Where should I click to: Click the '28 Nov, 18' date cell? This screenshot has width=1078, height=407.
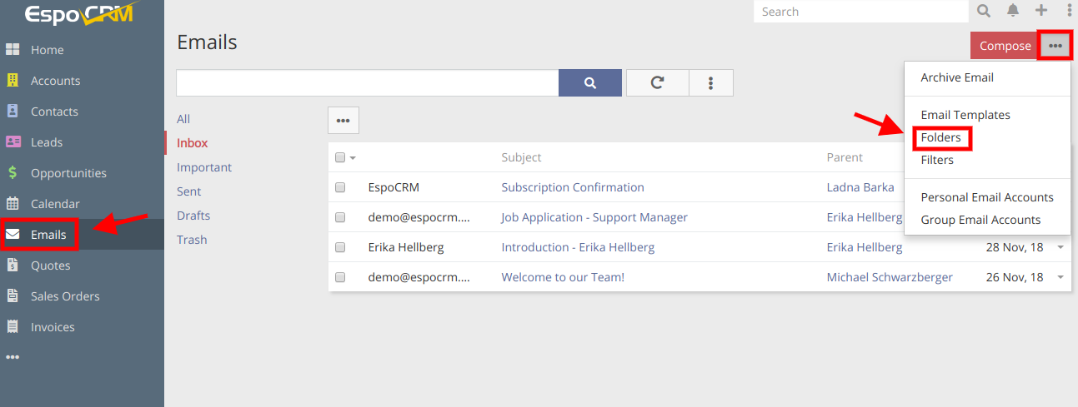(x=1015, y=247)
